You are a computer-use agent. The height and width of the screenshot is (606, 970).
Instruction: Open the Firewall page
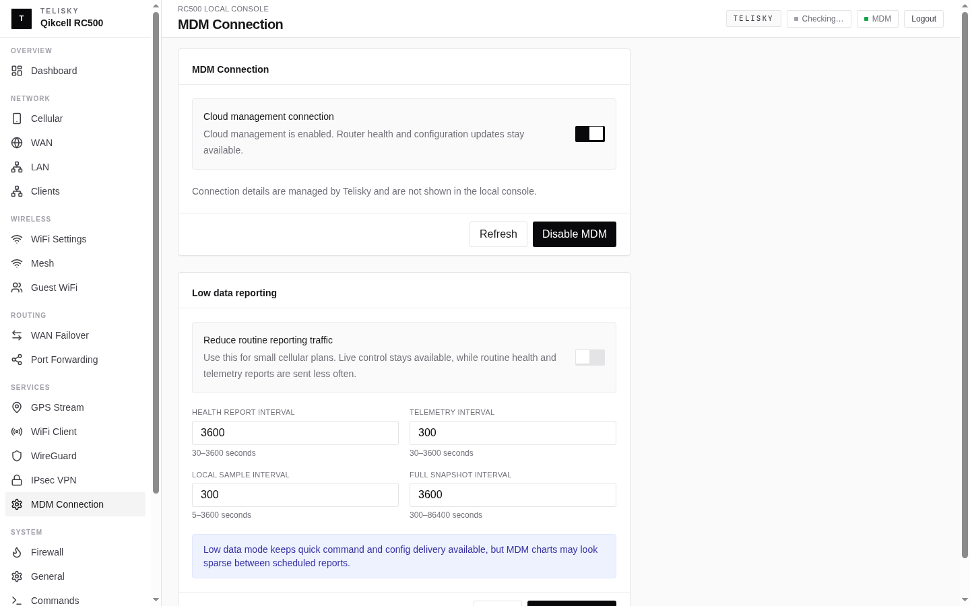[75, 552]
